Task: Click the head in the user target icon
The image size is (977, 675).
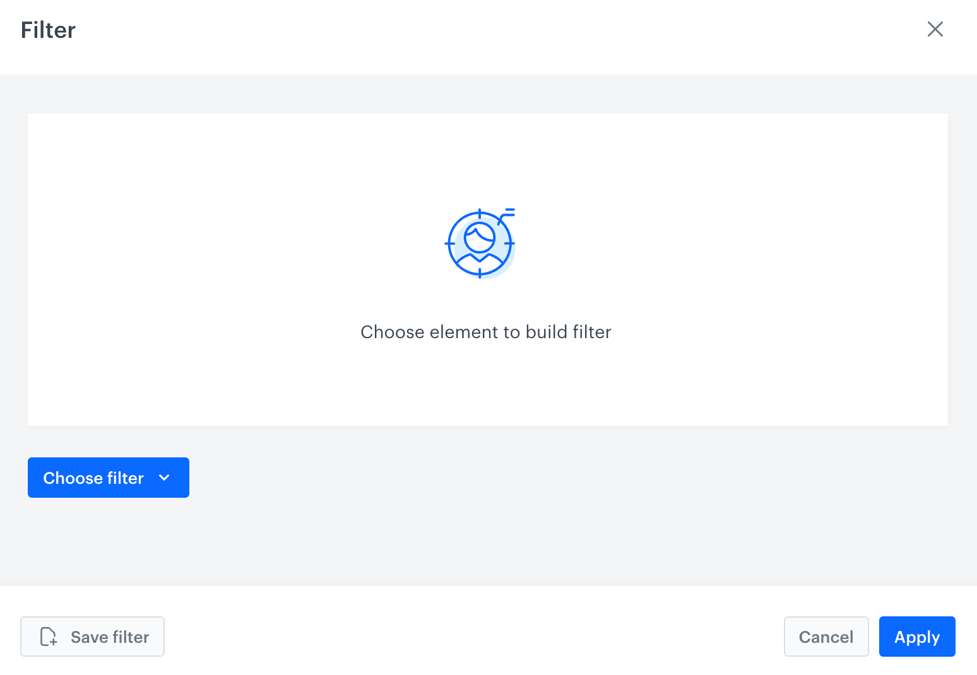Action: tap(480, 237)
